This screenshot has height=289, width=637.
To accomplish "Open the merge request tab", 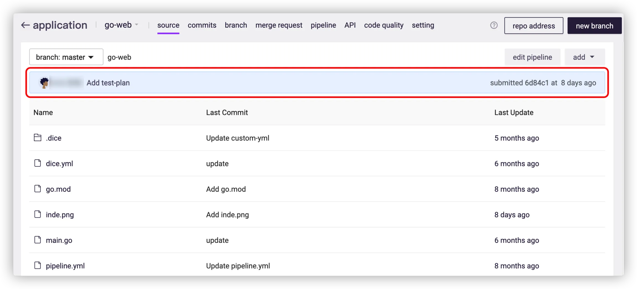I will pyautogui.click(x=279, y=25).
